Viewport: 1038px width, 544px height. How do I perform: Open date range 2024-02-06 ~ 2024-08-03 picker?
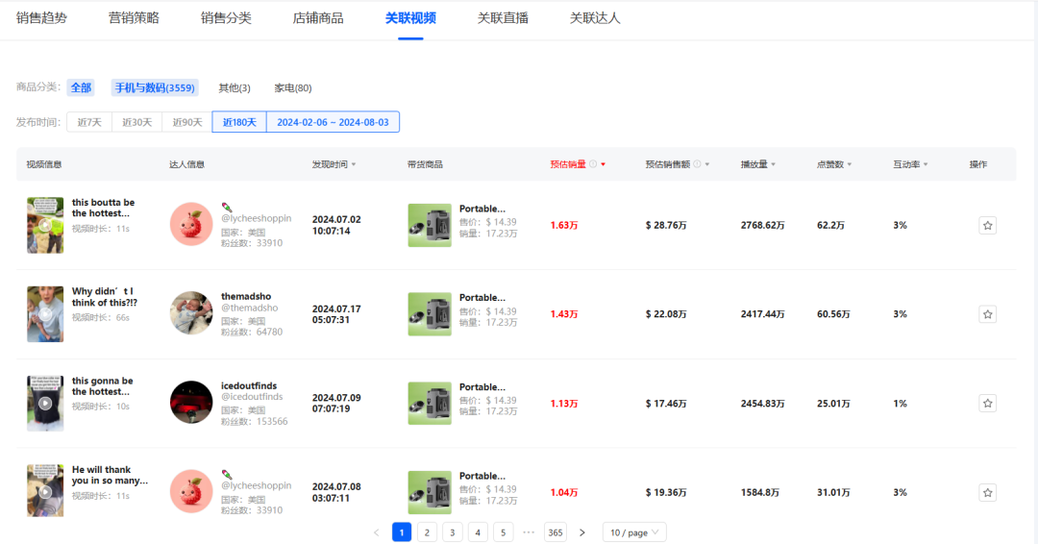click(333, 122)
